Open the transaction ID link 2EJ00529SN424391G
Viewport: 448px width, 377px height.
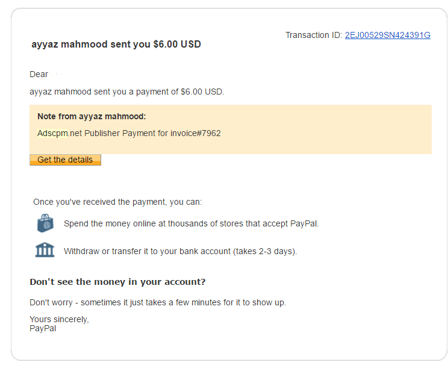point(387,35)
